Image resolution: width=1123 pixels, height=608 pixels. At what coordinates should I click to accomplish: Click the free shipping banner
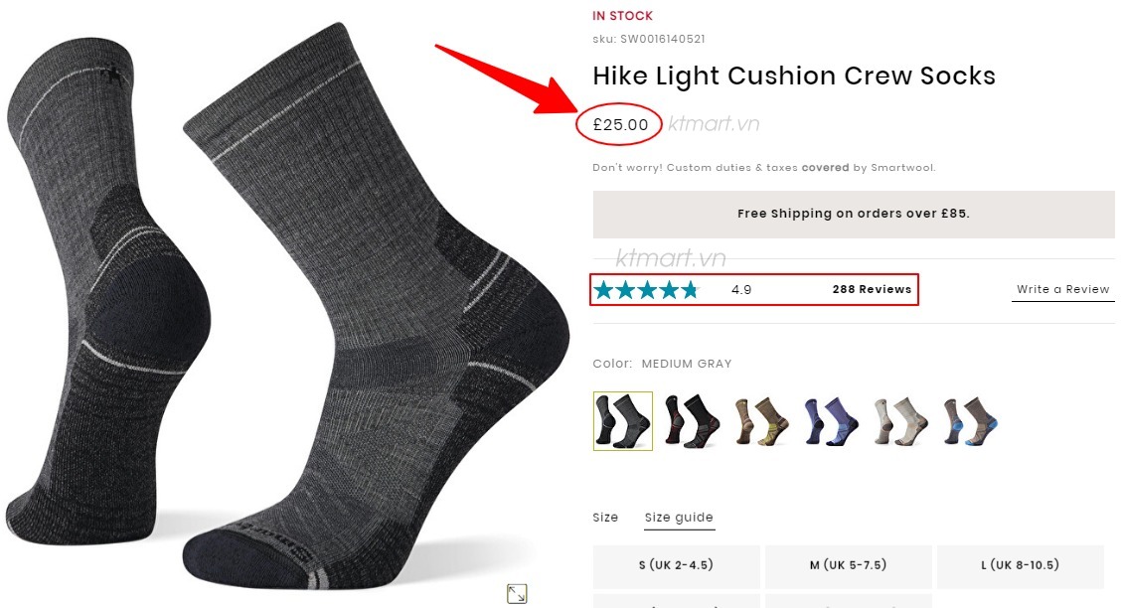coord(853,214)
